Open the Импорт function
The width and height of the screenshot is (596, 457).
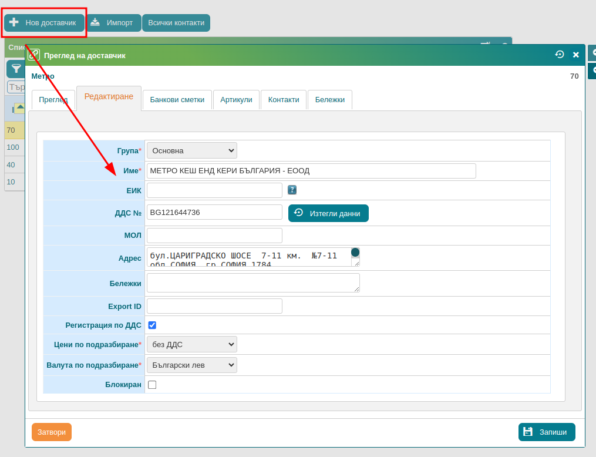click(x=114, y=23)
